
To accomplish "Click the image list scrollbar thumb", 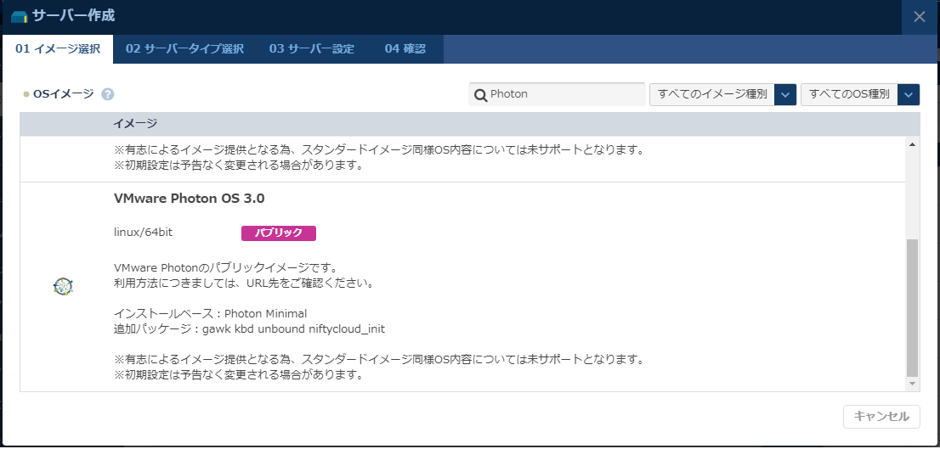I will pyautogui.click(x=913, y=306).
